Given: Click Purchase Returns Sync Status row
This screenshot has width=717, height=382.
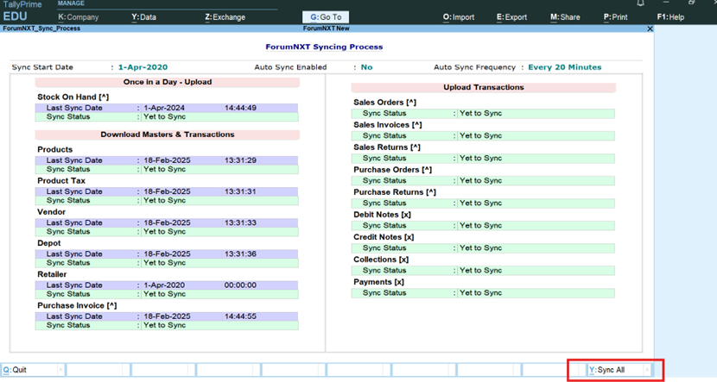Looking at the screenshot, I should [483, 204].
